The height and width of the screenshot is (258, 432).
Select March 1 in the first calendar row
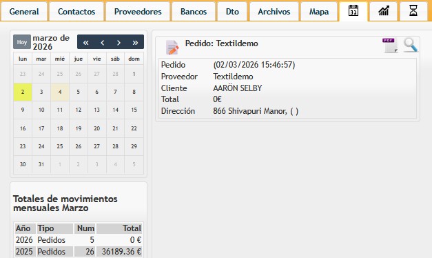[x=134, y=74]
